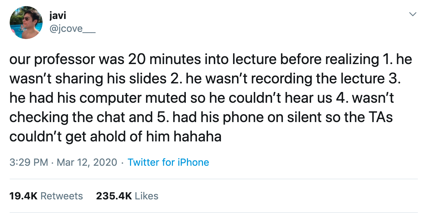This screenshot has height=213, width=425.
Task: Open the Twitter for iPhone source link
Action: [168, 162]
